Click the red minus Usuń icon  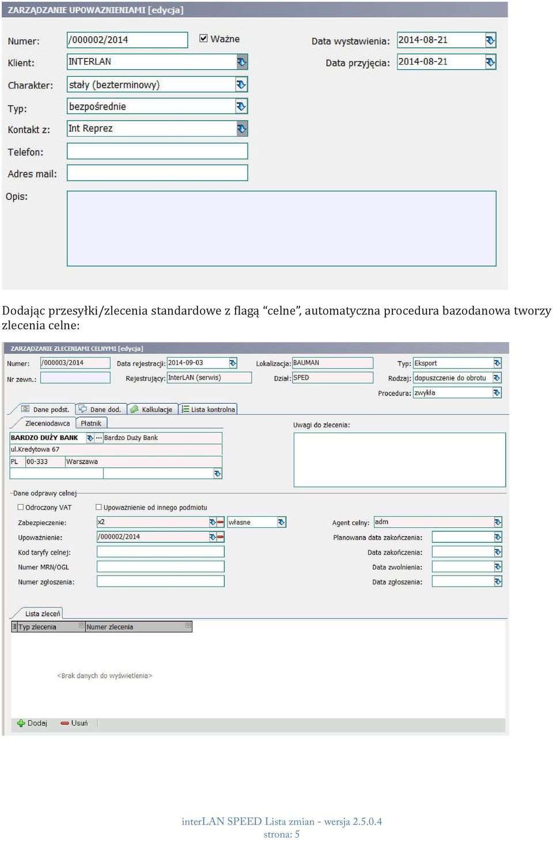tap(65, 723)
